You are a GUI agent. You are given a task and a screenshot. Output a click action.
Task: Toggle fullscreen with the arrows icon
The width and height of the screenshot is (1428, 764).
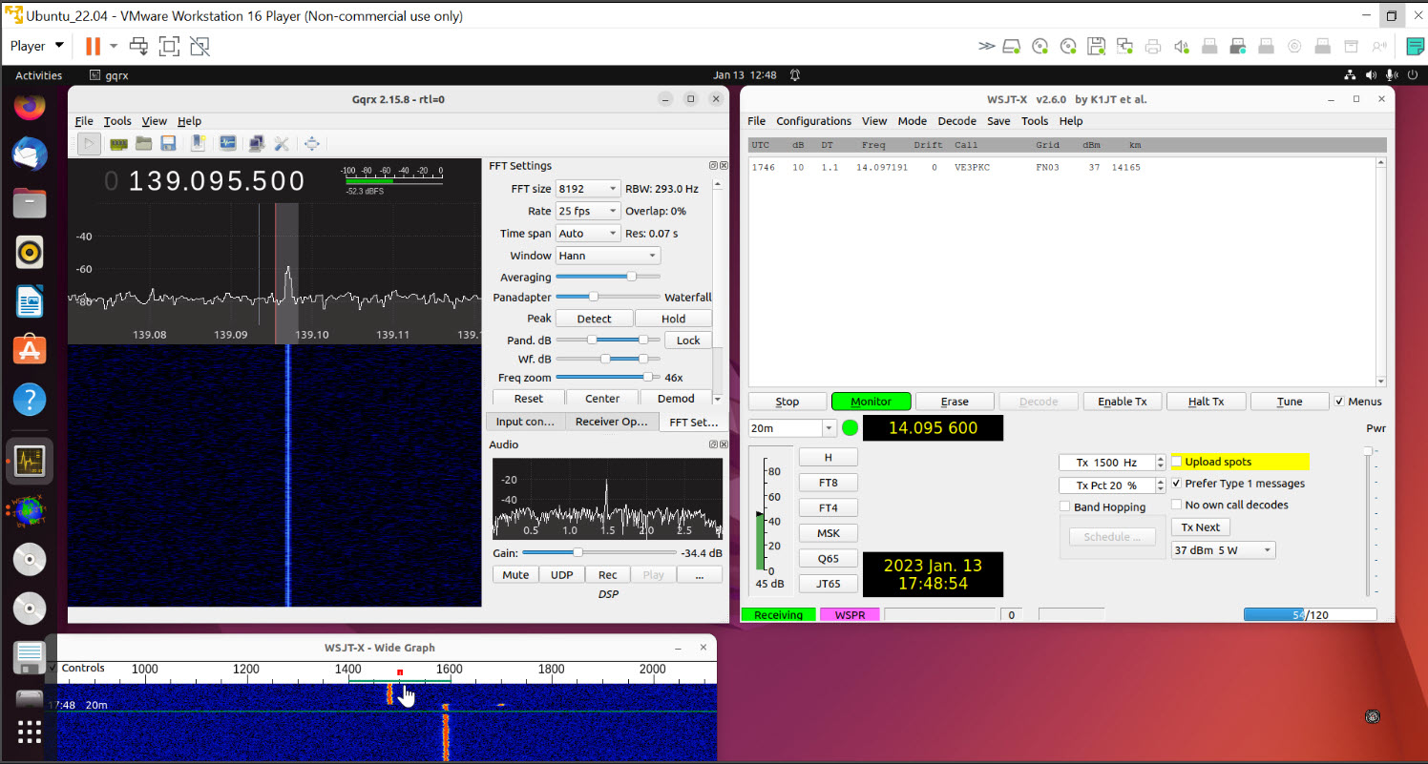click(x=311, y=143)
